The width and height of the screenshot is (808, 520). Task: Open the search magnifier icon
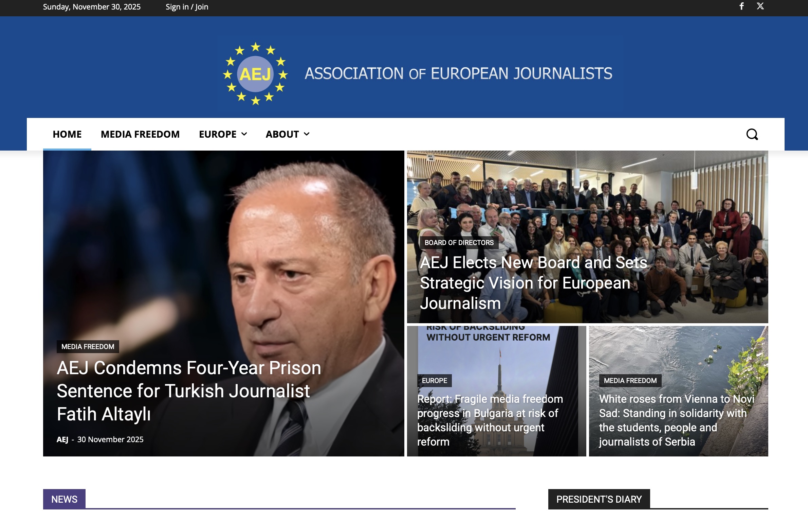tap(752, 134)
